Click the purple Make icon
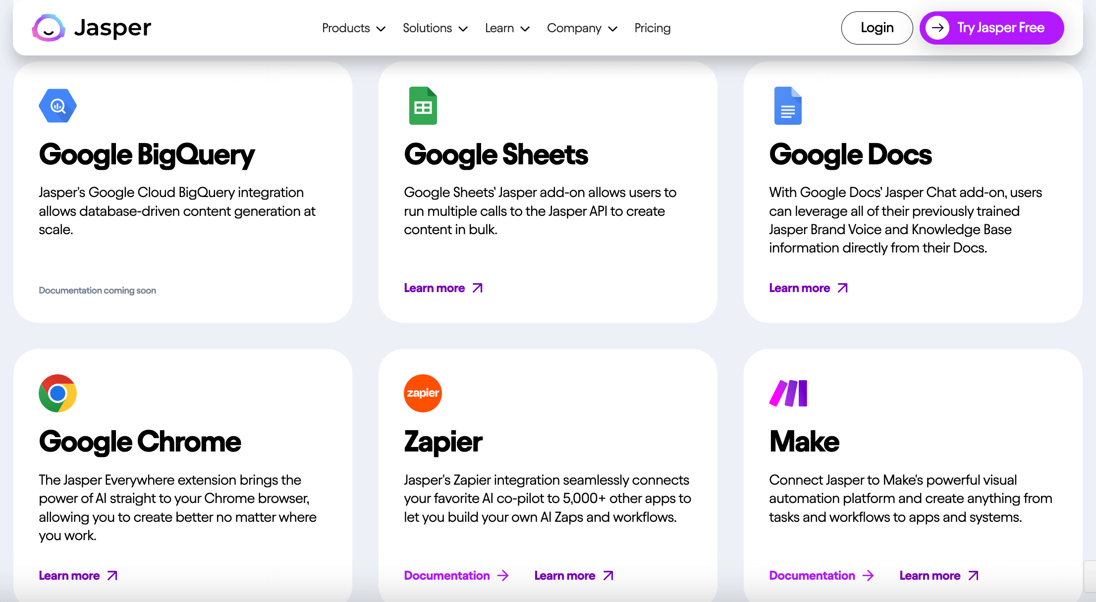 tap(788, 393)
